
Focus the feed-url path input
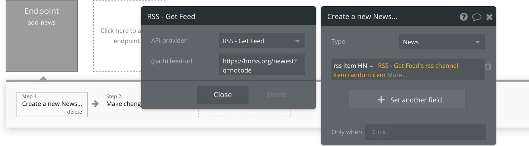point(262,65)
